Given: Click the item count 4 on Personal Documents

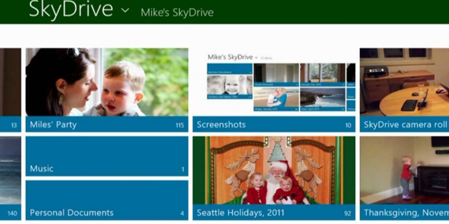Looking at the screenshot, I should 183,214.
